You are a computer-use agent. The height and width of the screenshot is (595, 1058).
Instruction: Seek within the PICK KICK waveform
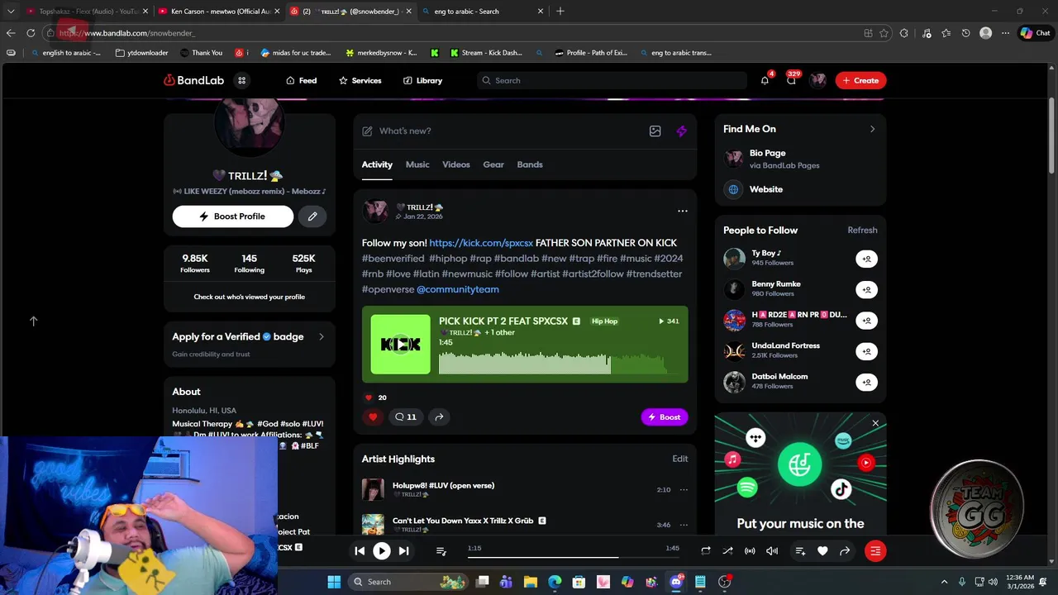click(x=559, y=362)
